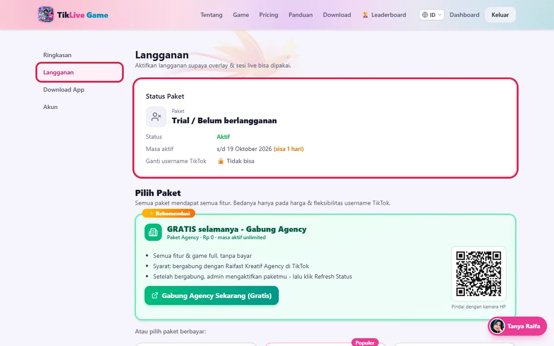Click 'GRATIS selamanya - Gabung Agency' heading

click(237, 229)
